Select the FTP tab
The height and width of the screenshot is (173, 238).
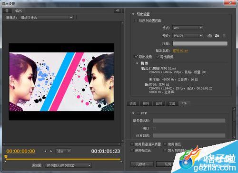184,103
